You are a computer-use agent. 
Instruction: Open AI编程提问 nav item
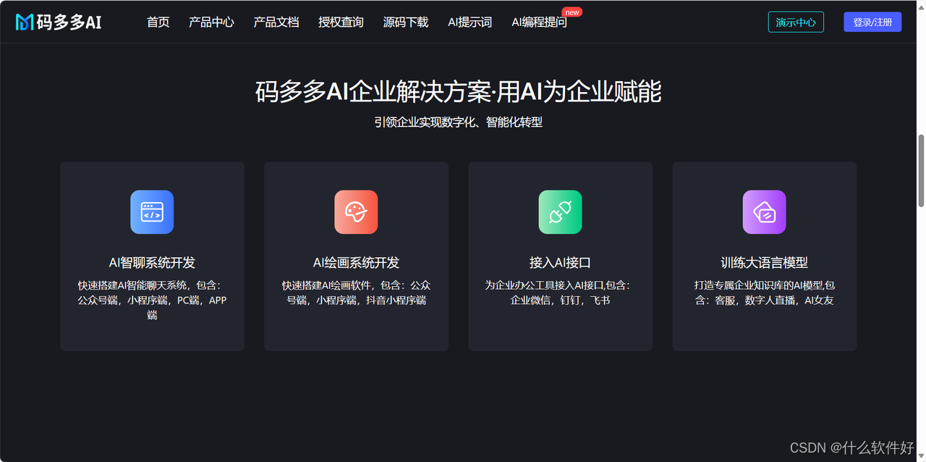pos(539,22)
